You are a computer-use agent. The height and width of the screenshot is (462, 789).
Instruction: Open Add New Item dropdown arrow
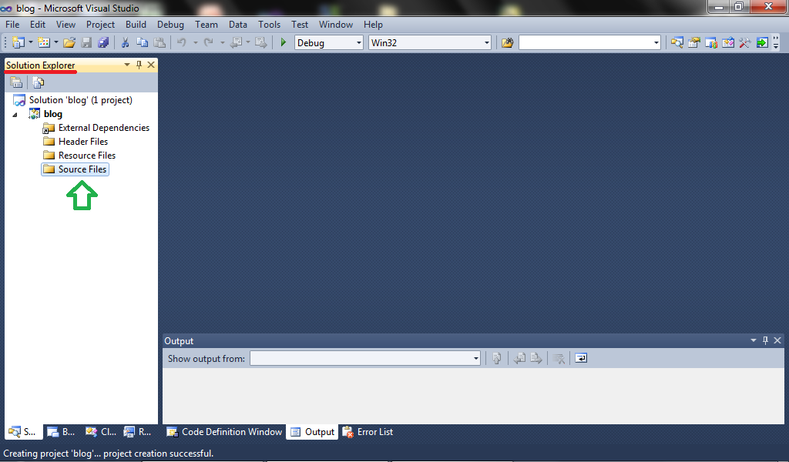(x=55, y=42)
